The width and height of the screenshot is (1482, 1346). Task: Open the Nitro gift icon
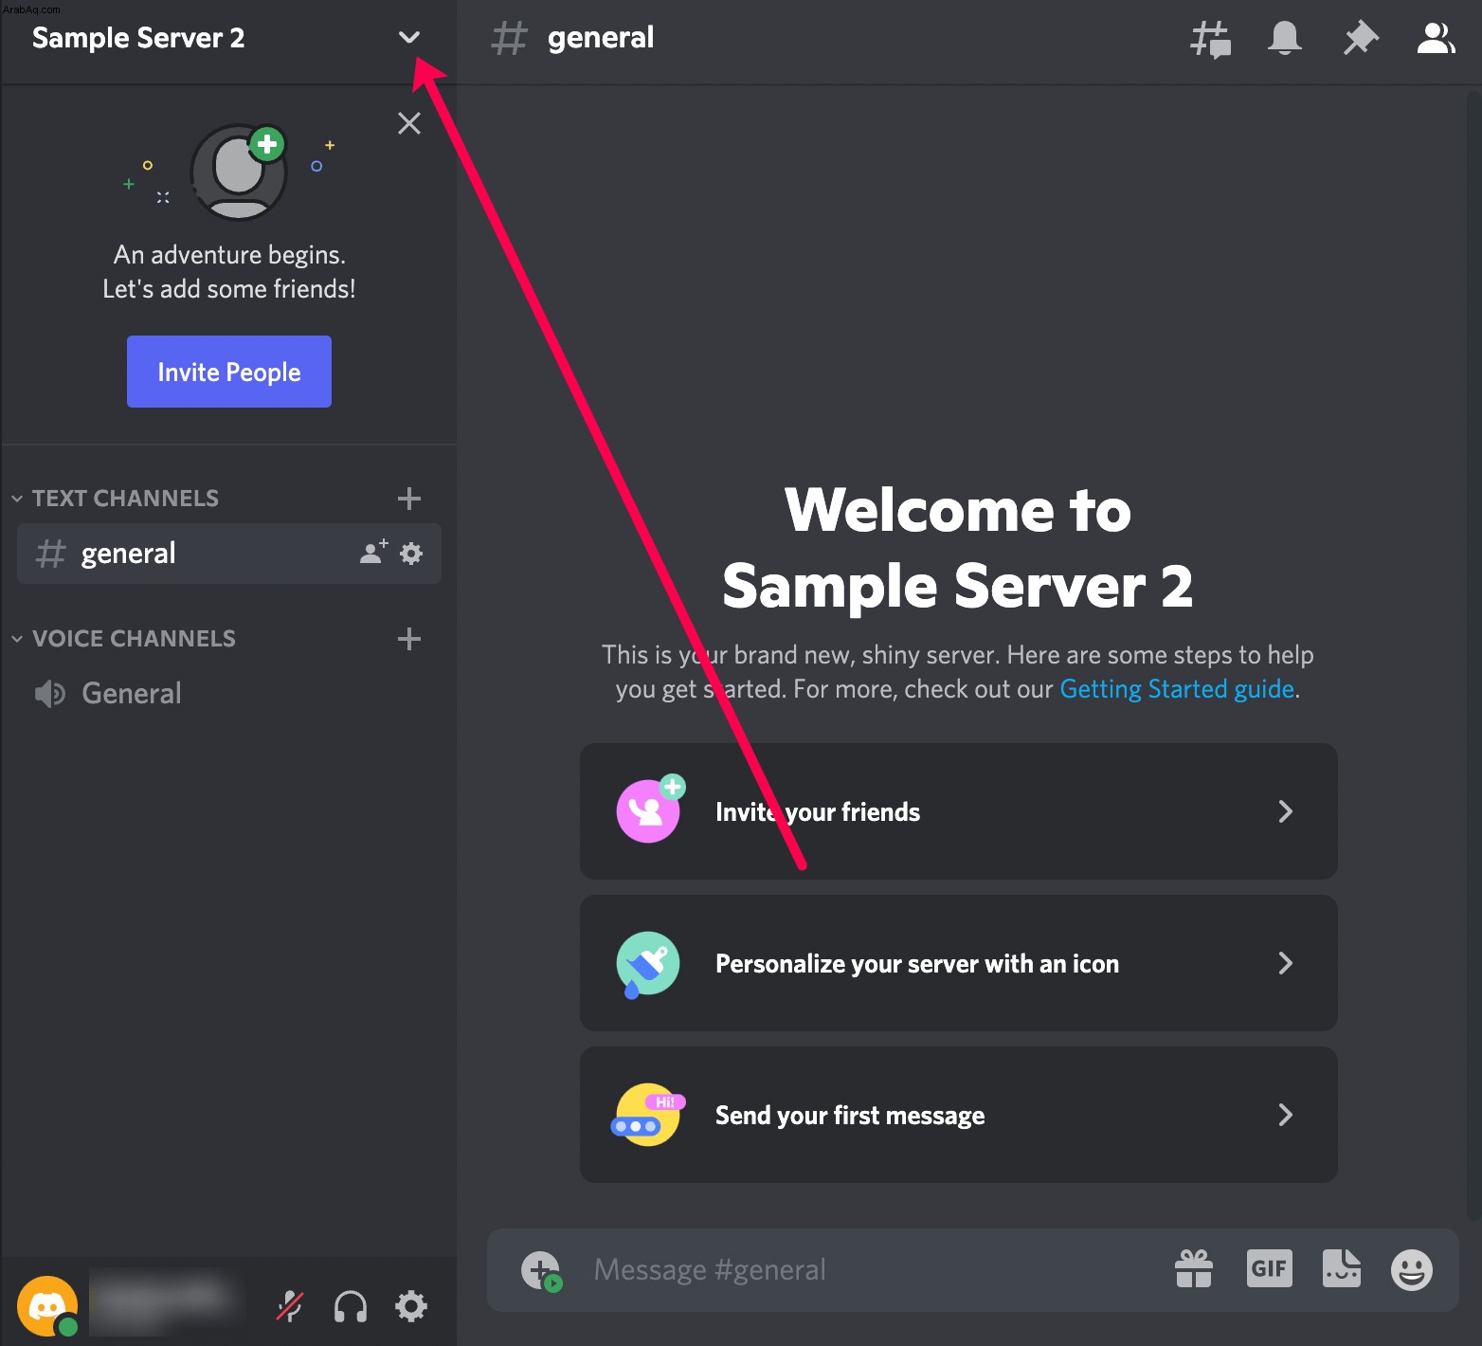tap(1194, 1268)
